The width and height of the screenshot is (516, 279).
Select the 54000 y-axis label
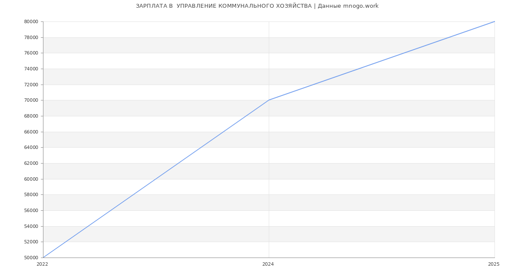(x=31, y=226)
